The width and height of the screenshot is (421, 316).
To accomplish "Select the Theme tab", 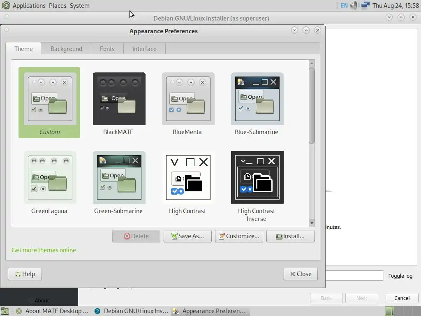I will (x=23, y=49).
